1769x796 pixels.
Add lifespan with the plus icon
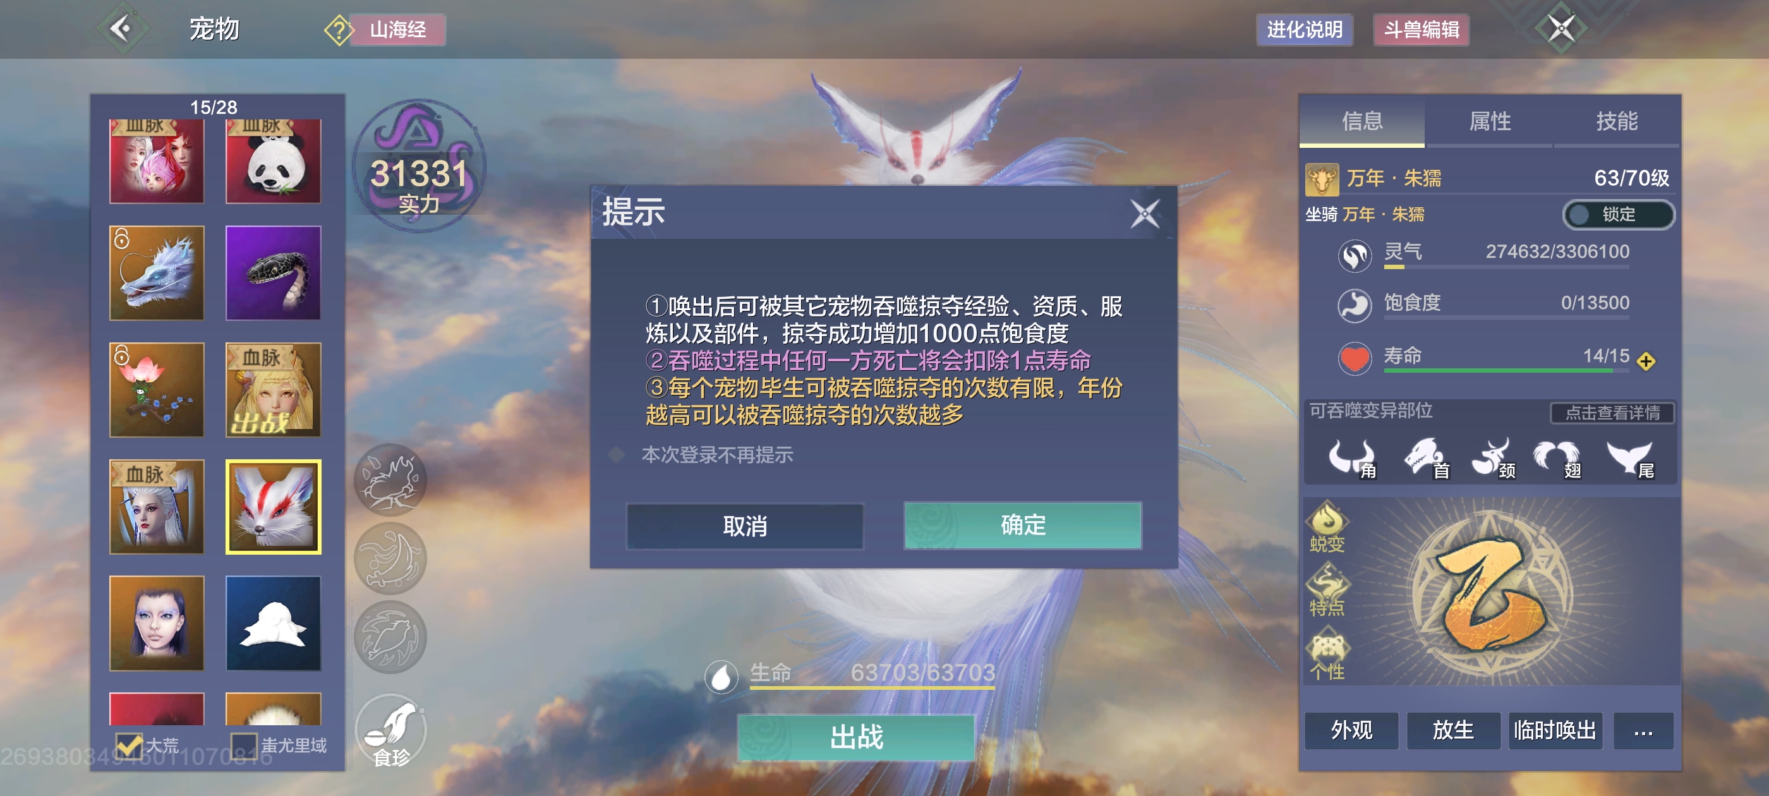(x=1646, y=361)
